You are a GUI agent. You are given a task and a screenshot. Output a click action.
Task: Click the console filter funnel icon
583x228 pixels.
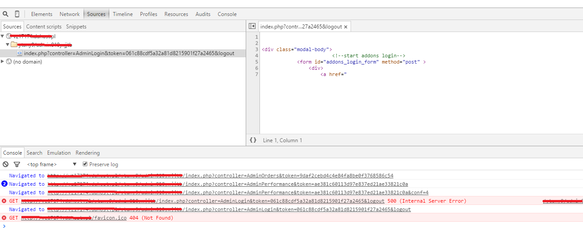[x=17, y=164]
